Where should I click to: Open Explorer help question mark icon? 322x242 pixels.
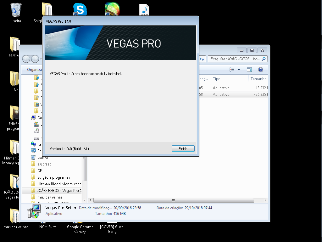click(261, 70)
